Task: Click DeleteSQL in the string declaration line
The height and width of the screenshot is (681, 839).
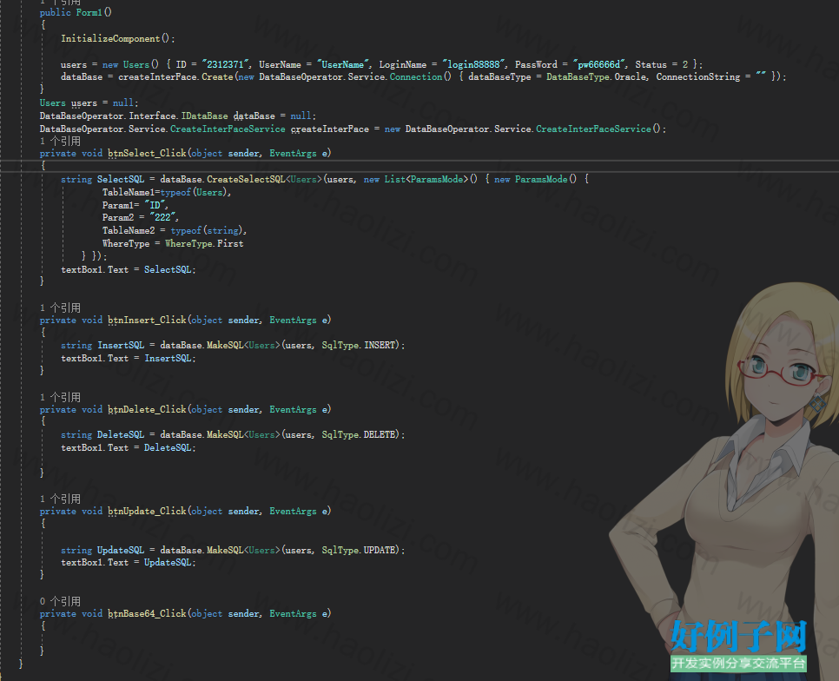Action: (121, 434)
